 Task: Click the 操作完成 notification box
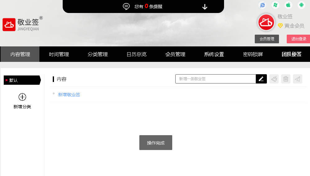point(155,143)
